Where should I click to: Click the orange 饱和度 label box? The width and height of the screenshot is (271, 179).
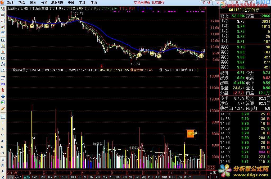[x=191, y=134]
